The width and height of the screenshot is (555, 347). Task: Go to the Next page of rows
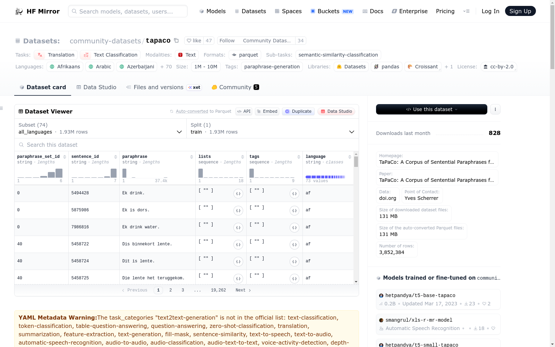243,290
